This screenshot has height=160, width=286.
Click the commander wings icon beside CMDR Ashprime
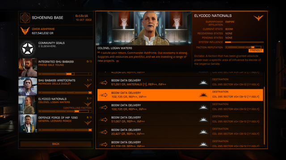pyautogui.click(x=25, y=31)
